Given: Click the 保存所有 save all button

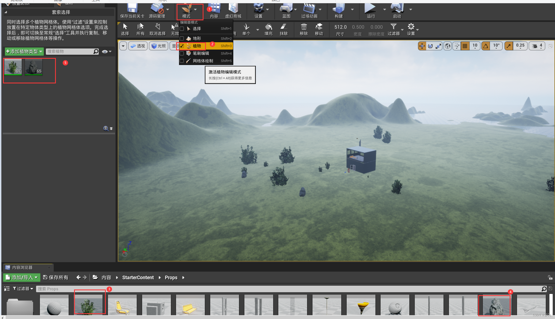Looking at the screenshot, I should 56,278.
